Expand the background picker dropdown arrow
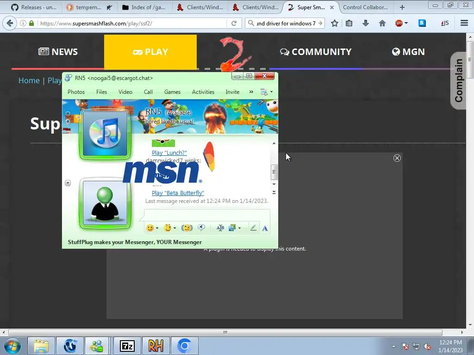The width and height of the screenshot is (474, 355). (240, 228)
